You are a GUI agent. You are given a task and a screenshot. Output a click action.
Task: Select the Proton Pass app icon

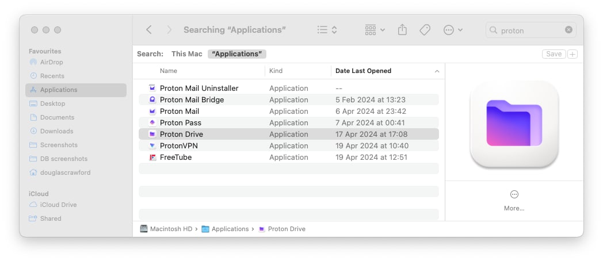(x=152, y=122)
